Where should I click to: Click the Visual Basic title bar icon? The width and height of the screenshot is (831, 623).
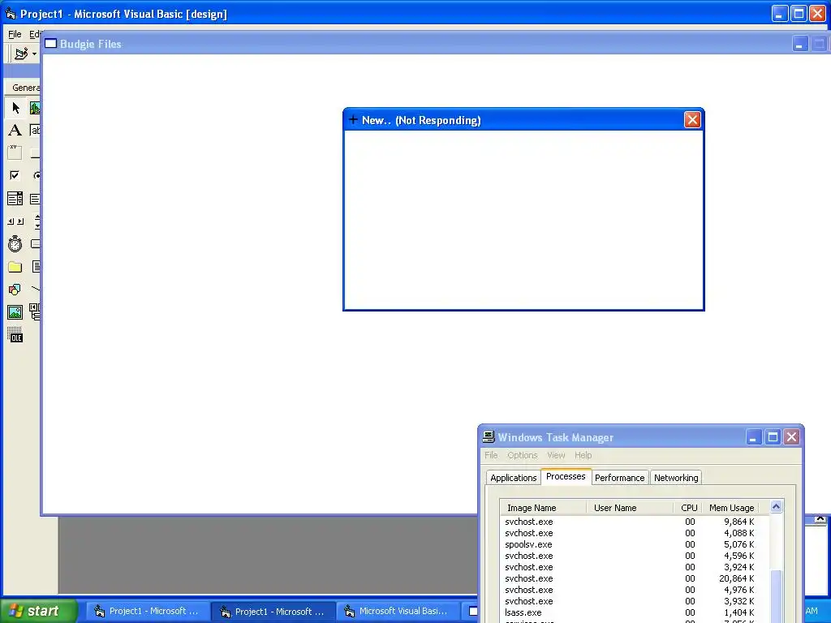[10, 14]
